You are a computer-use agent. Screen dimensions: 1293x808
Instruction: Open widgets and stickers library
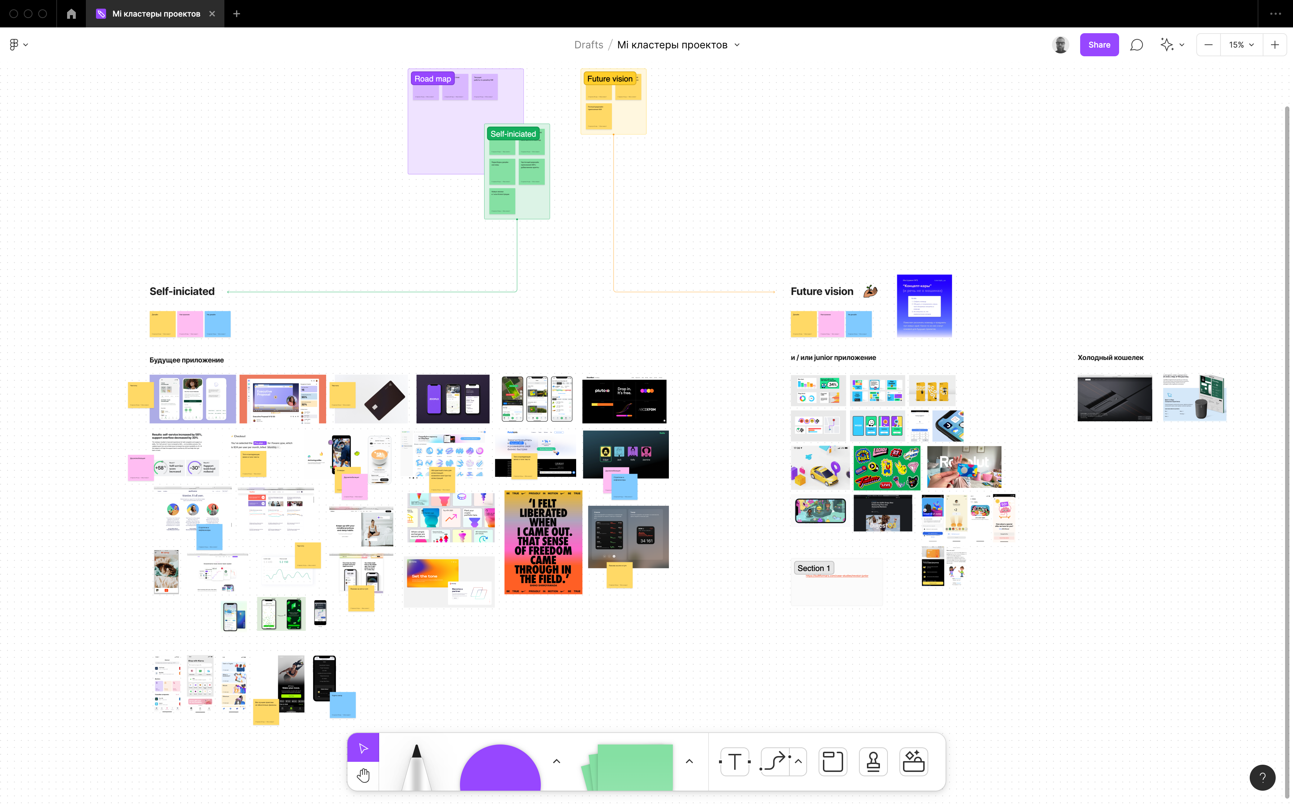coord(913,761)
